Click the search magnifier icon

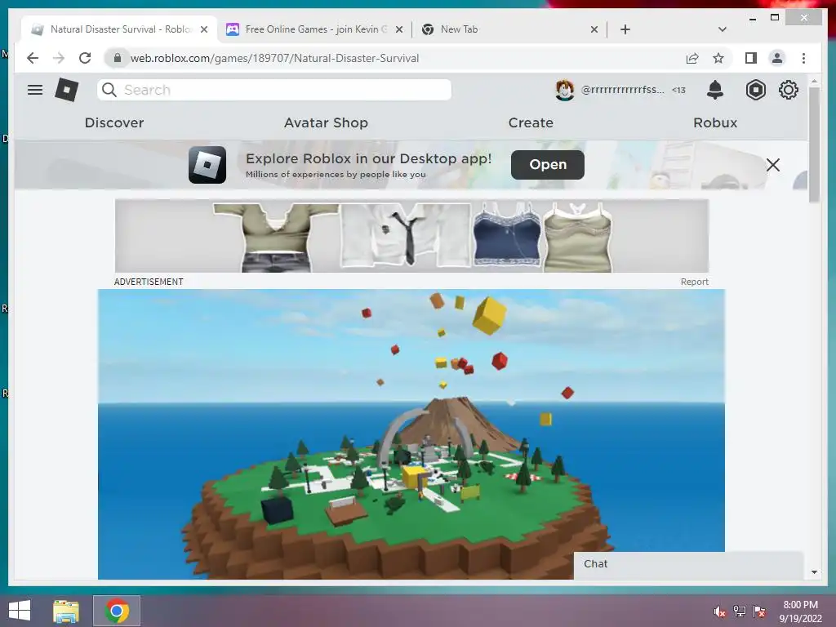(109, 90)
